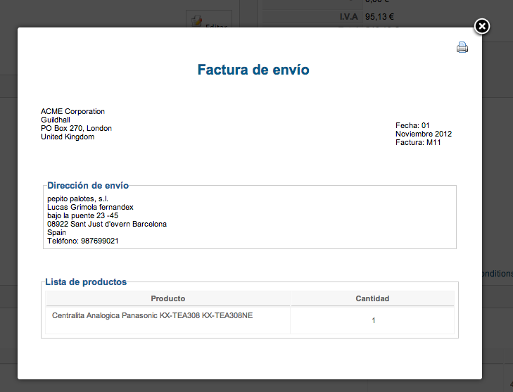Click 'PO Box 270, London' line
Image resolution: width=513 pixels, height=392 pixels.
point(76,128)
